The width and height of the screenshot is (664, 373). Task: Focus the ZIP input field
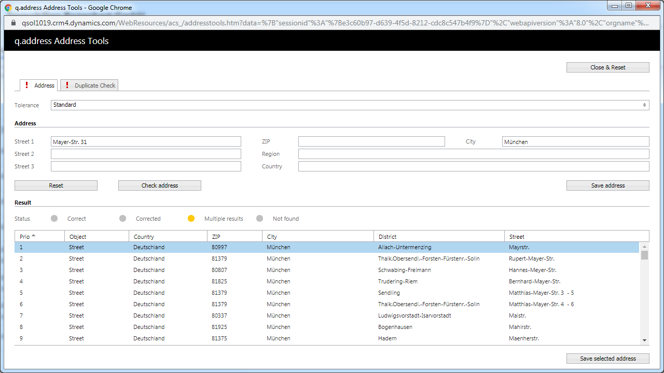coord(371,141)
